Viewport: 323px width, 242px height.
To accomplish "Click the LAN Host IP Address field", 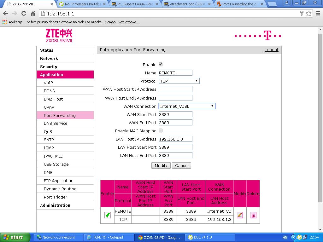I will tap(175, 139).
